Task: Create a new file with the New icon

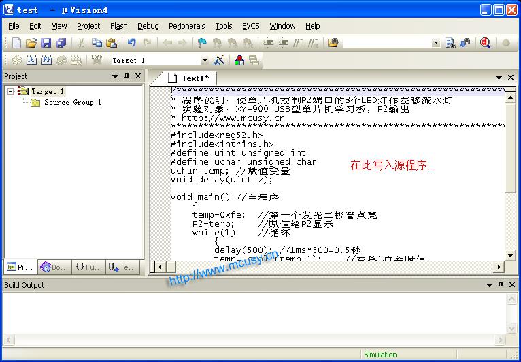Action: pyautogui.click(x=16, y=43)
